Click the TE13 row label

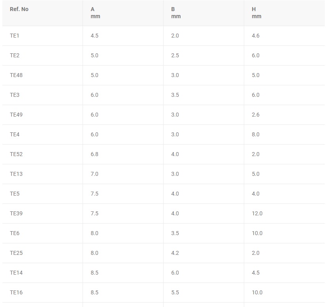pos(16,174)
